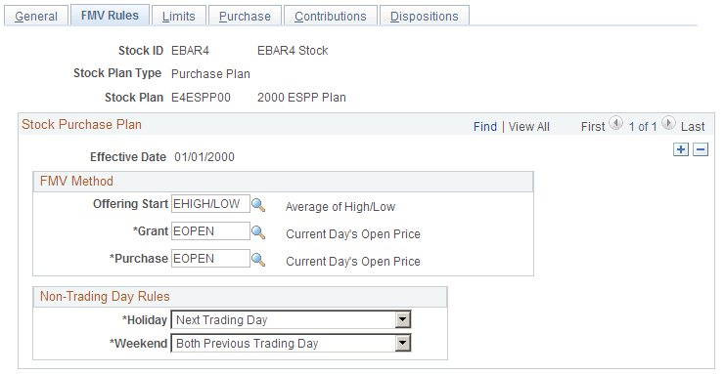This screenshot has width=725, height=374.
Task: Select the 'EBAR4 Stock' description text
Action: (293, 51)
